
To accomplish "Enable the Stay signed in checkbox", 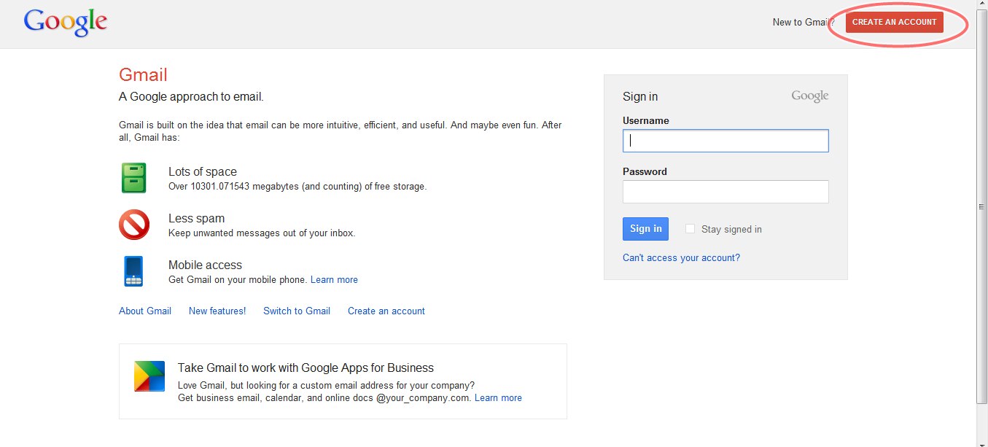I will click(690, 229).
